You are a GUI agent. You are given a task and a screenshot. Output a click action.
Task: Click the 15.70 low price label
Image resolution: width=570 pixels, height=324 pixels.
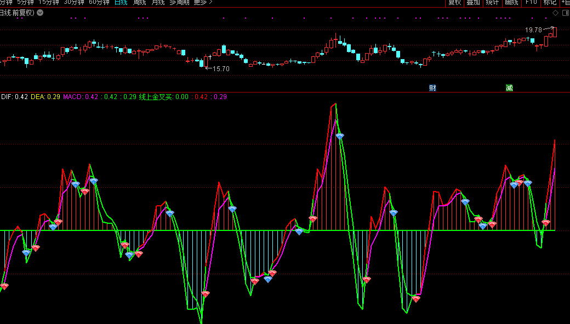click(x=221, y=69)
